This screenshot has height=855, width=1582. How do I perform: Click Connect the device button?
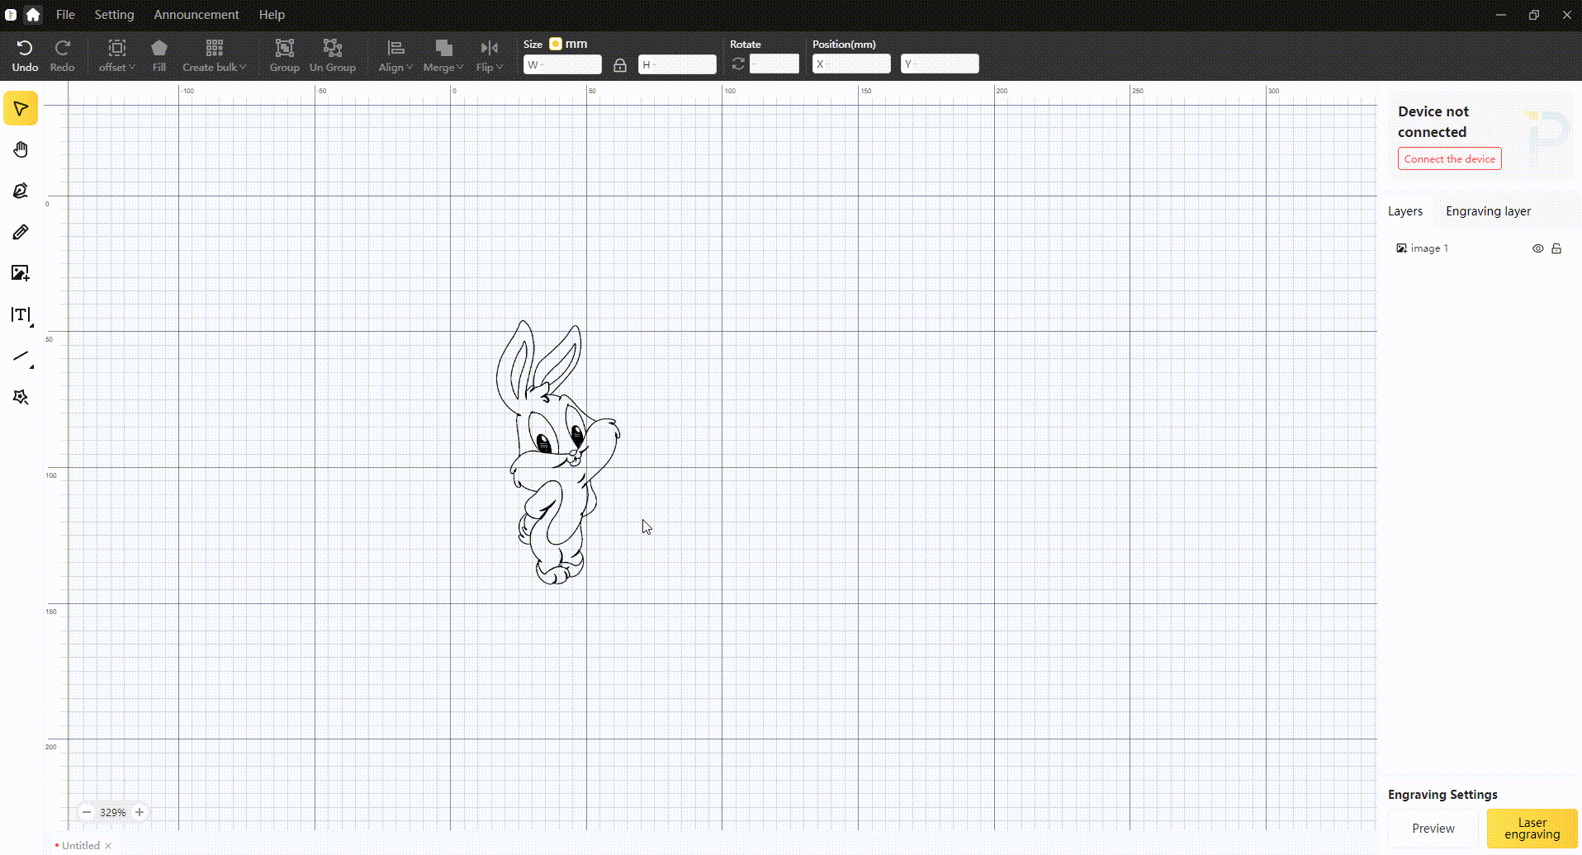(1449, 158)
